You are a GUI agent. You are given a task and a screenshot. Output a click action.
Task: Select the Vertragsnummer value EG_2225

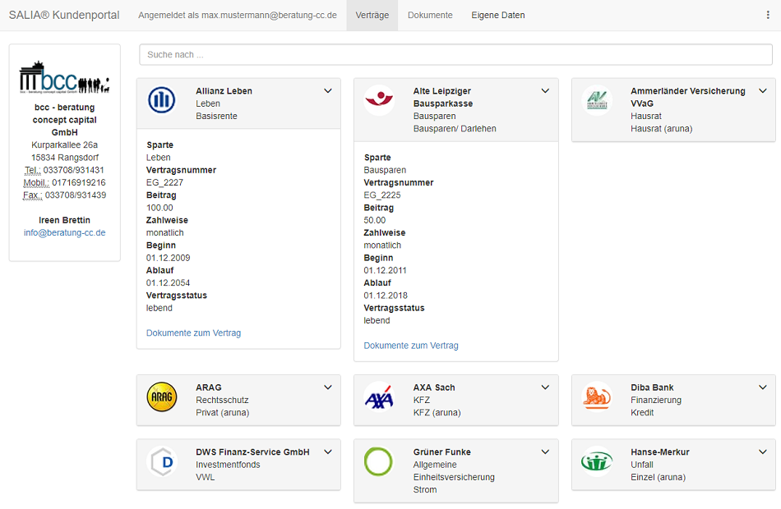point(382,195)
